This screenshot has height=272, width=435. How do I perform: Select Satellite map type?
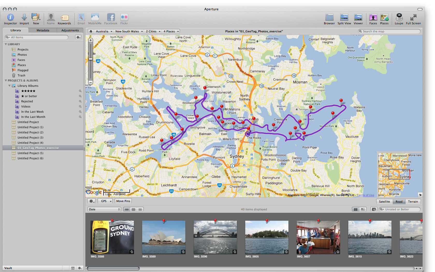(x=384, y=202)
